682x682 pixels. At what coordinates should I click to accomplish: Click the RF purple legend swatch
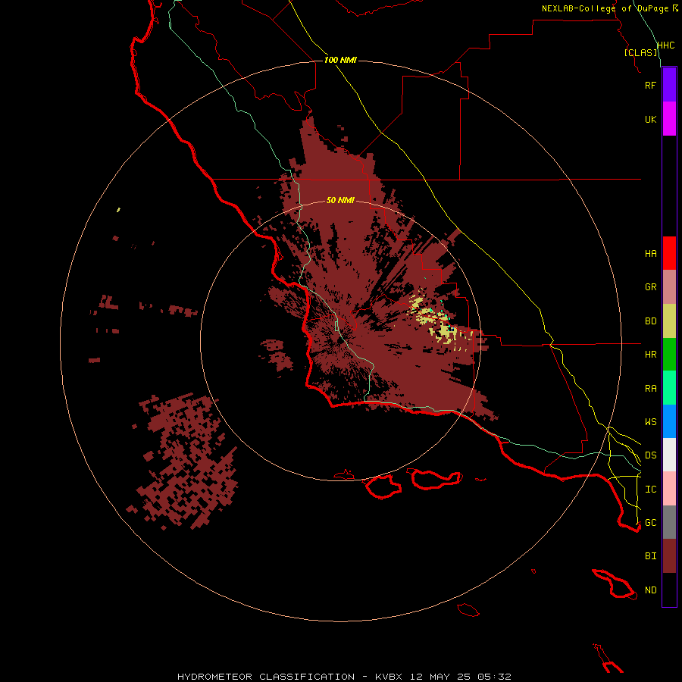(669, 85)
